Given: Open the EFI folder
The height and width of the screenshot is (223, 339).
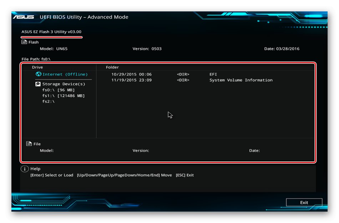Looking at the screenshot, I should coord(213,74).
